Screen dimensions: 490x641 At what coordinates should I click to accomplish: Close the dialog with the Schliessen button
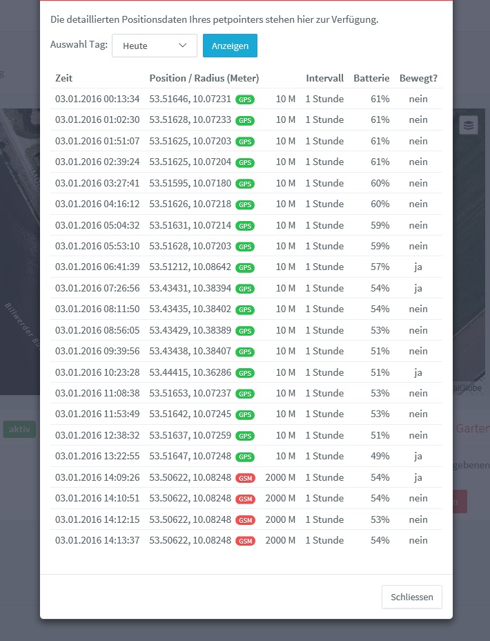point(411,597)
